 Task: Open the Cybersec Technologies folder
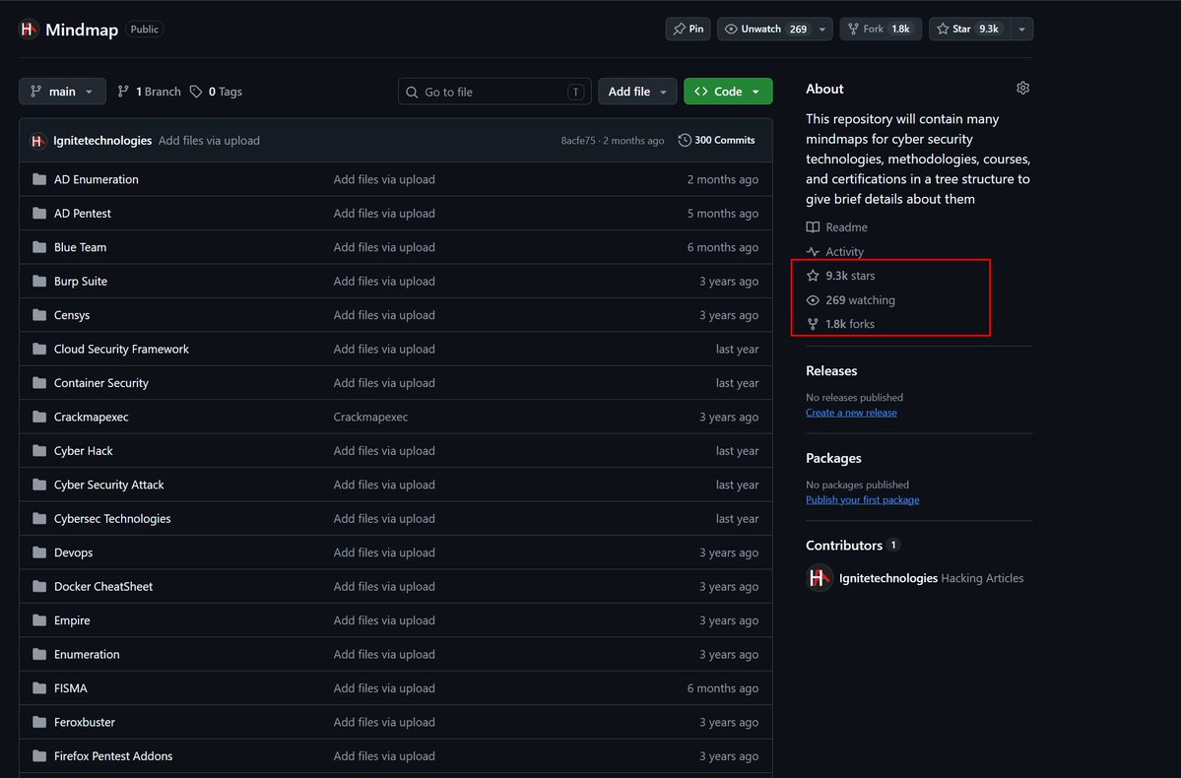(112, 518)
